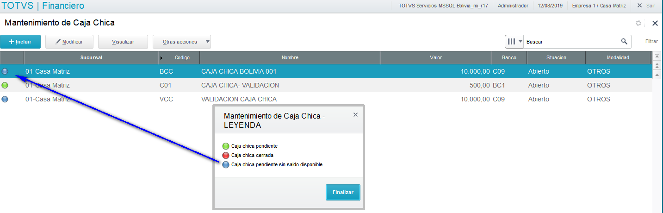Sort by the Nombre column header
Screen dimensions: 663x213
point(290,57)
